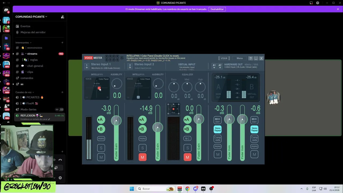Collapse the Interesantes category

pos(23,43)
